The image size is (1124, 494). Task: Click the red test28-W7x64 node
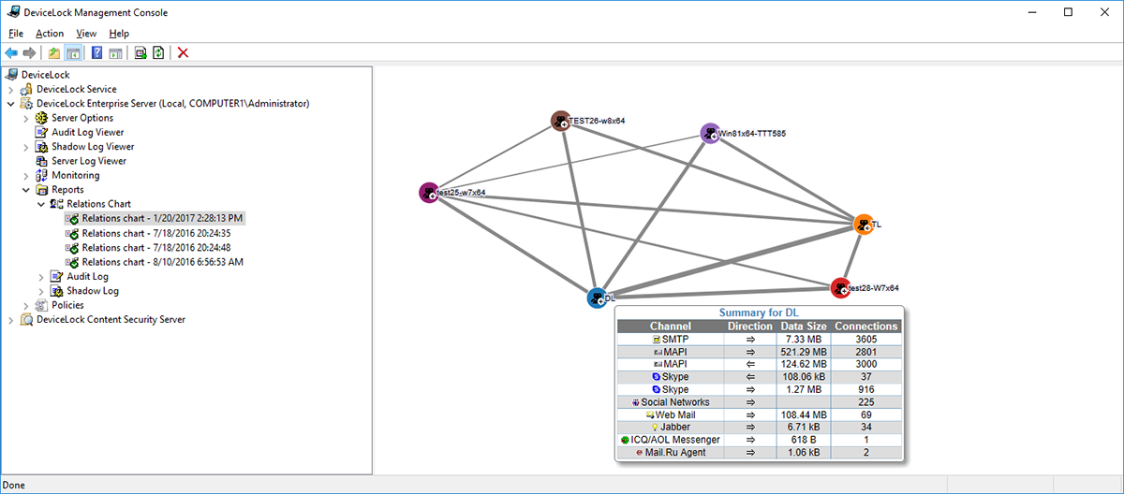[840, 287]
